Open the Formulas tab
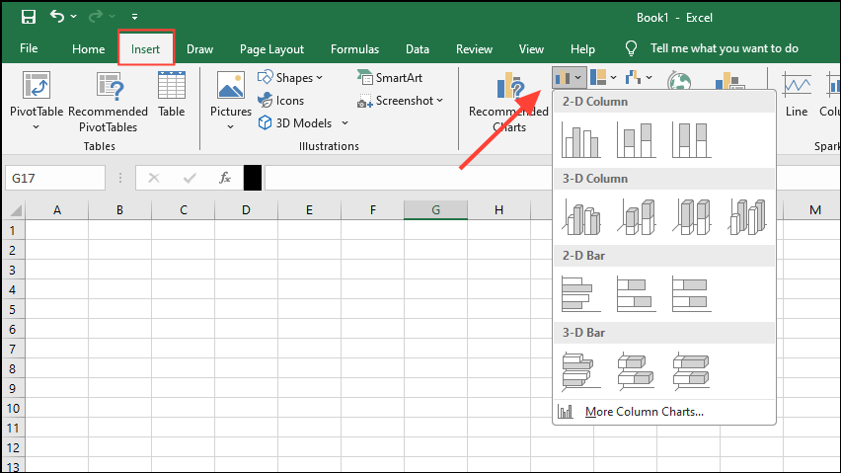The image size is (841, 473). pyautogui.click(x=354, y=48)
